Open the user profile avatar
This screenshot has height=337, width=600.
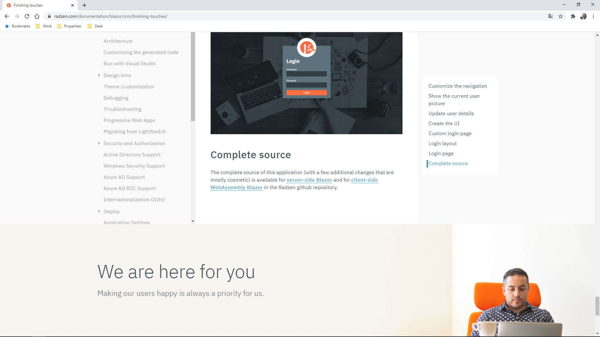[x=583, y=16]
